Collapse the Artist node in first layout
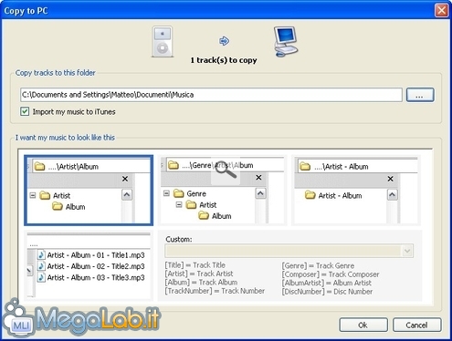 click(x=33, y=195)
